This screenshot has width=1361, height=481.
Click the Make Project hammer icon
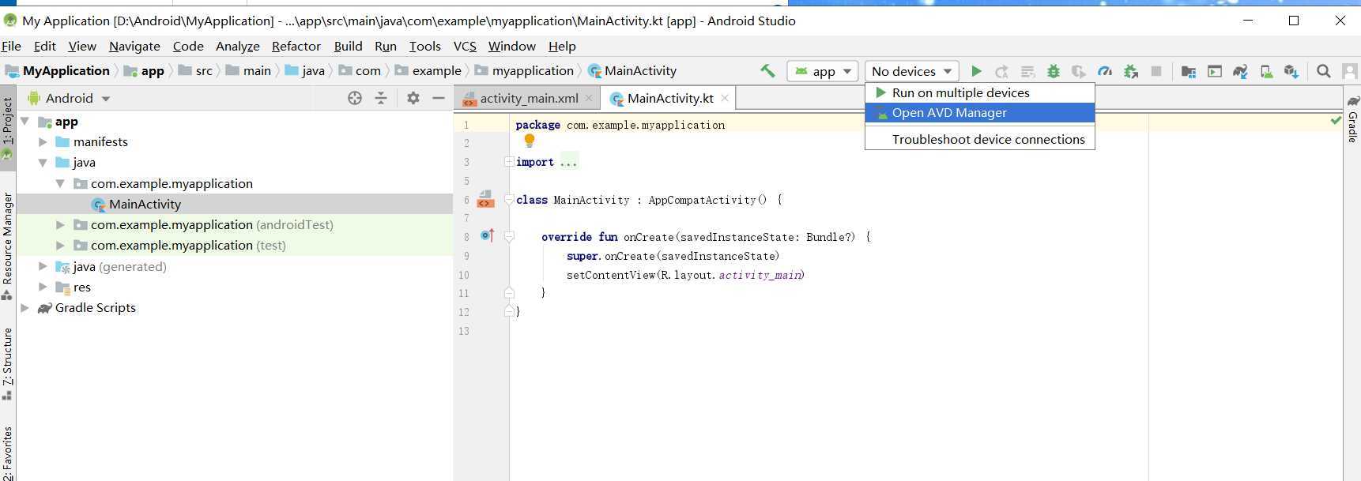[x=767, y=71]
